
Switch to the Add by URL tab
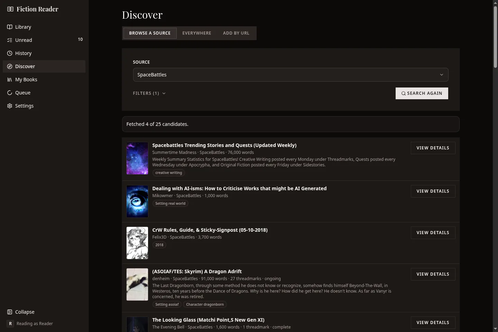coord(236,33)
